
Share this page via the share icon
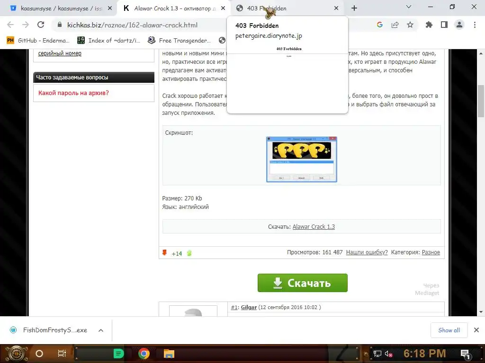click(x=395, y=25)
